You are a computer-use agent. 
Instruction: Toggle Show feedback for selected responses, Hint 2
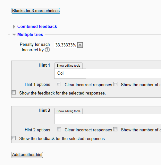tap(14, 138)
